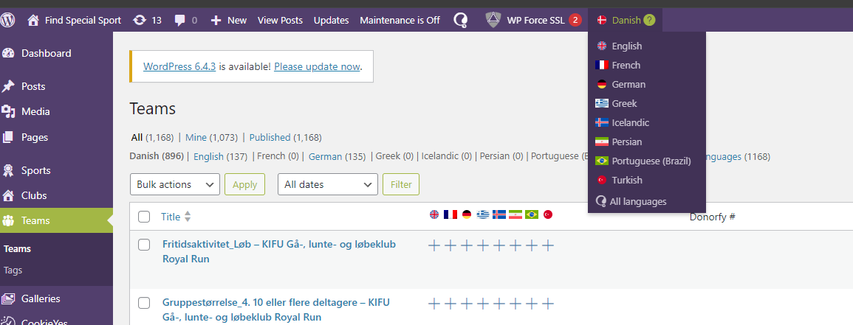
Task: Check the Gruppestørrelse_4 team row checkbox
Action: tap(144, 303)
